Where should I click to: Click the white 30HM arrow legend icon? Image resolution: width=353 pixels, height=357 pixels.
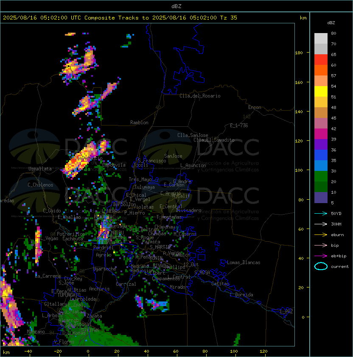(321, 224)
